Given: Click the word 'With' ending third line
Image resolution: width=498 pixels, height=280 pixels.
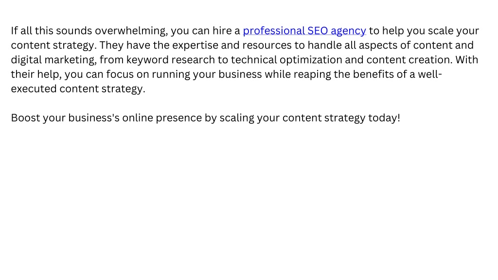Looking at the screenshot, I should click(x=466, y=60).
